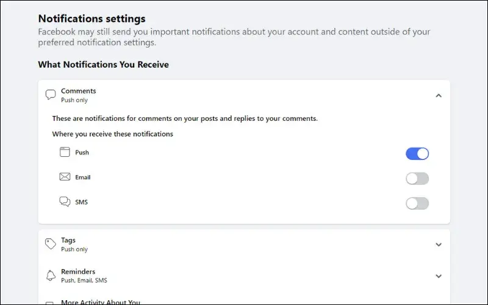Click "Push only" under Tags
The height and width of the screenshot is (305, 488).
point(74,249)
